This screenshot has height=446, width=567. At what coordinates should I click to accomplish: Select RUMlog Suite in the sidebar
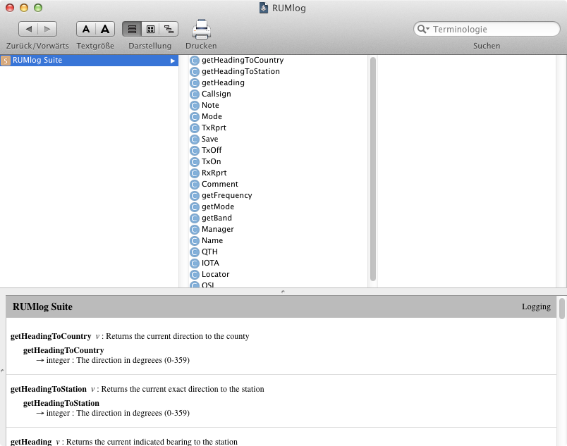point(90,61)
